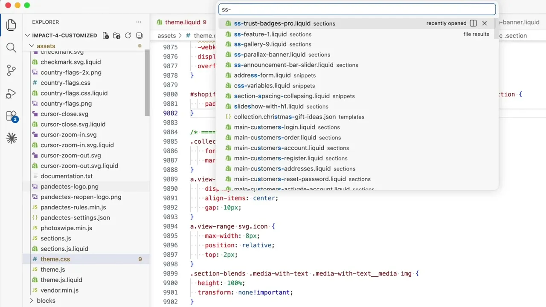The width and height of the screenshot is (546, 307).
Task: Open cursor-zoom-out.svg in Explorer
Action: point(71,155)
